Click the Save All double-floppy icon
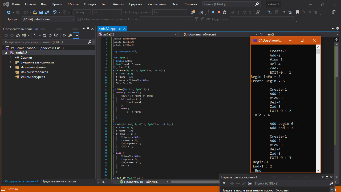This screenshot has height=192, width=341. coord(47,12)
